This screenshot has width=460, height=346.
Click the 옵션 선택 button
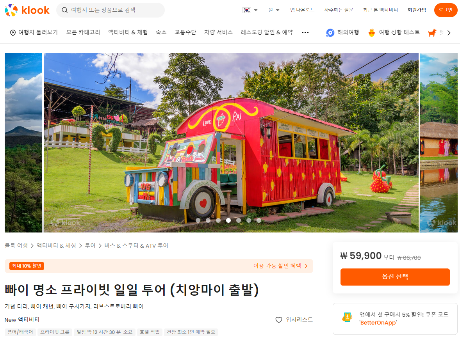click(x=395, y=277)
